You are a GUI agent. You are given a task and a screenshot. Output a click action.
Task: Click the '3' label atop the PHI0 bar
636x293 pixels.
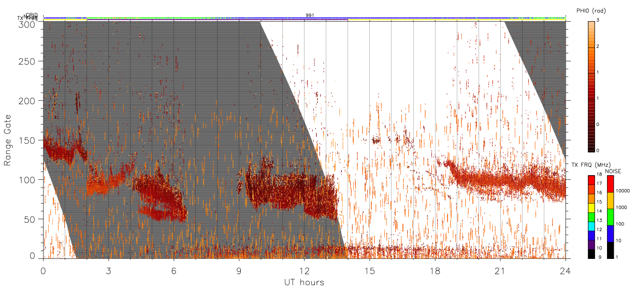[x=599, y=21]
